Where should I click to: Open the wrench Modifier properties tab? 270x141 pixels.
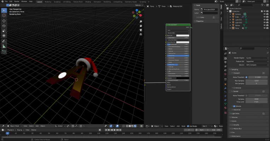pyautogui.click(x=226, y=89)
